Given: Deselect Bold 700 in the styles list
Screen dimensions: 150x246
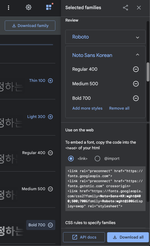Looking at the screenshot, I should [x=50, y=225].
